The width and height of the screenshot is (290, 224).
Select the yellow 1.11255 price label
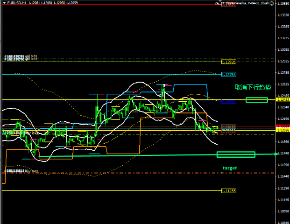coord(229,190)
